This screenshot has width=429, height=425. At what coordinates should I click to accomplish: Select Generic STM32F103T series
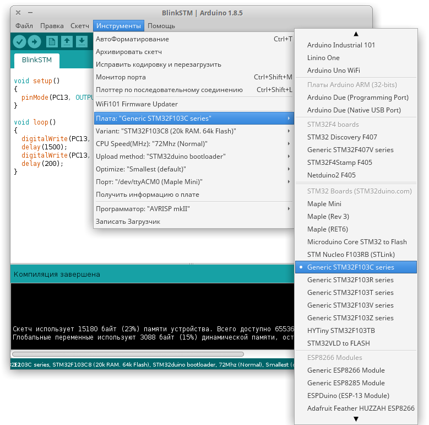[x=356, y=293]
